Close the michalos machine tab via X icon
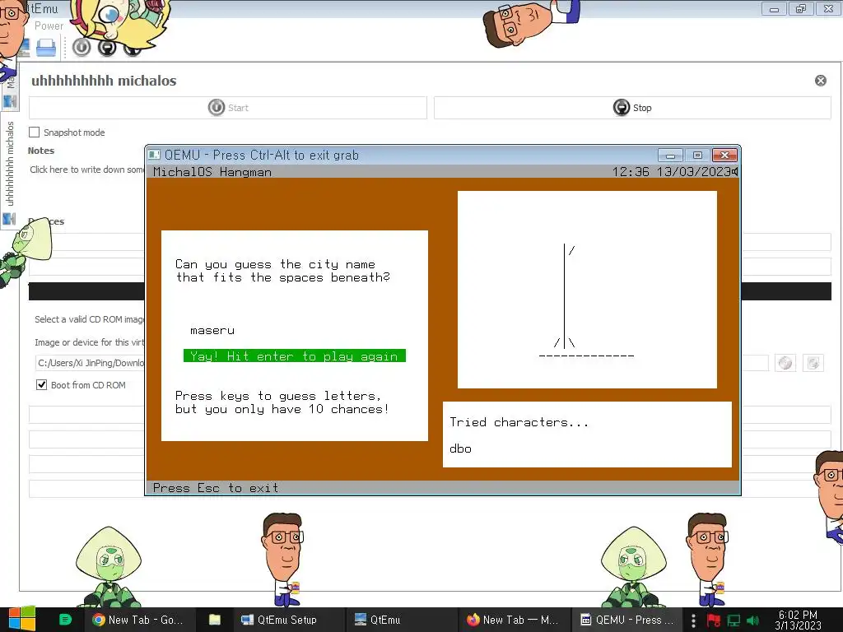 click(821, 81)
